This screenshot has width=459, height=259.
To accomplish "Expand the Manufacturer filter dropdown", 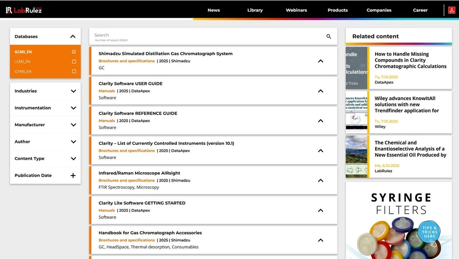I will click(x=73, y=125).
